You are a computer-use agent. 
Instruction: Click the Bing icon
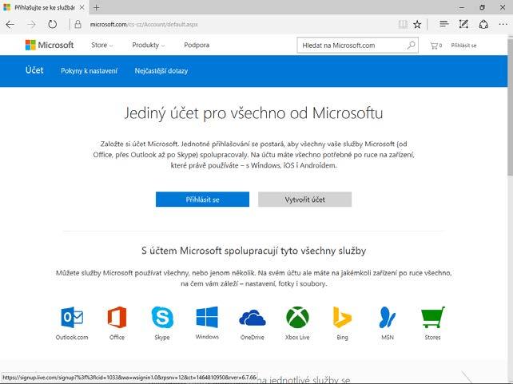click(x=342, y=317)
